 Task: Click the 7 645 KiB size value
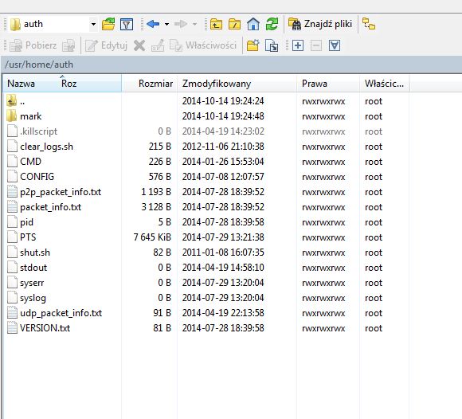[152, 237]
